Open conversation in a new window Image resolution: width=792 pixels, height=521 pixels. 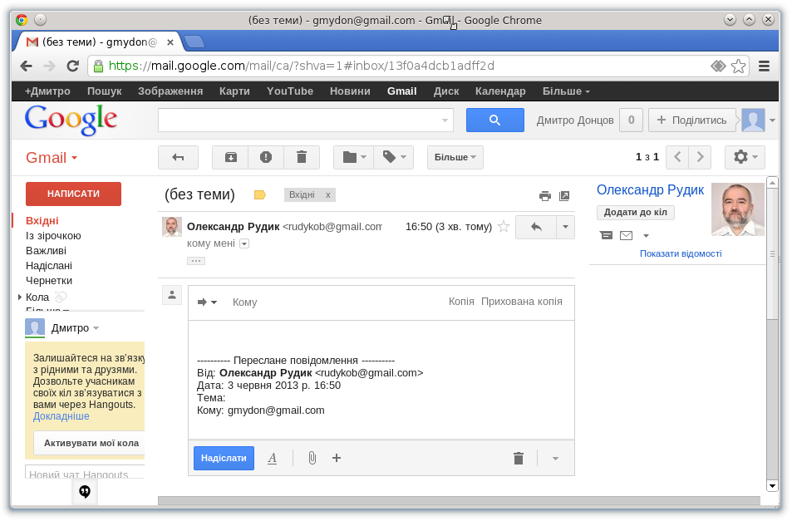pos(564,196)
